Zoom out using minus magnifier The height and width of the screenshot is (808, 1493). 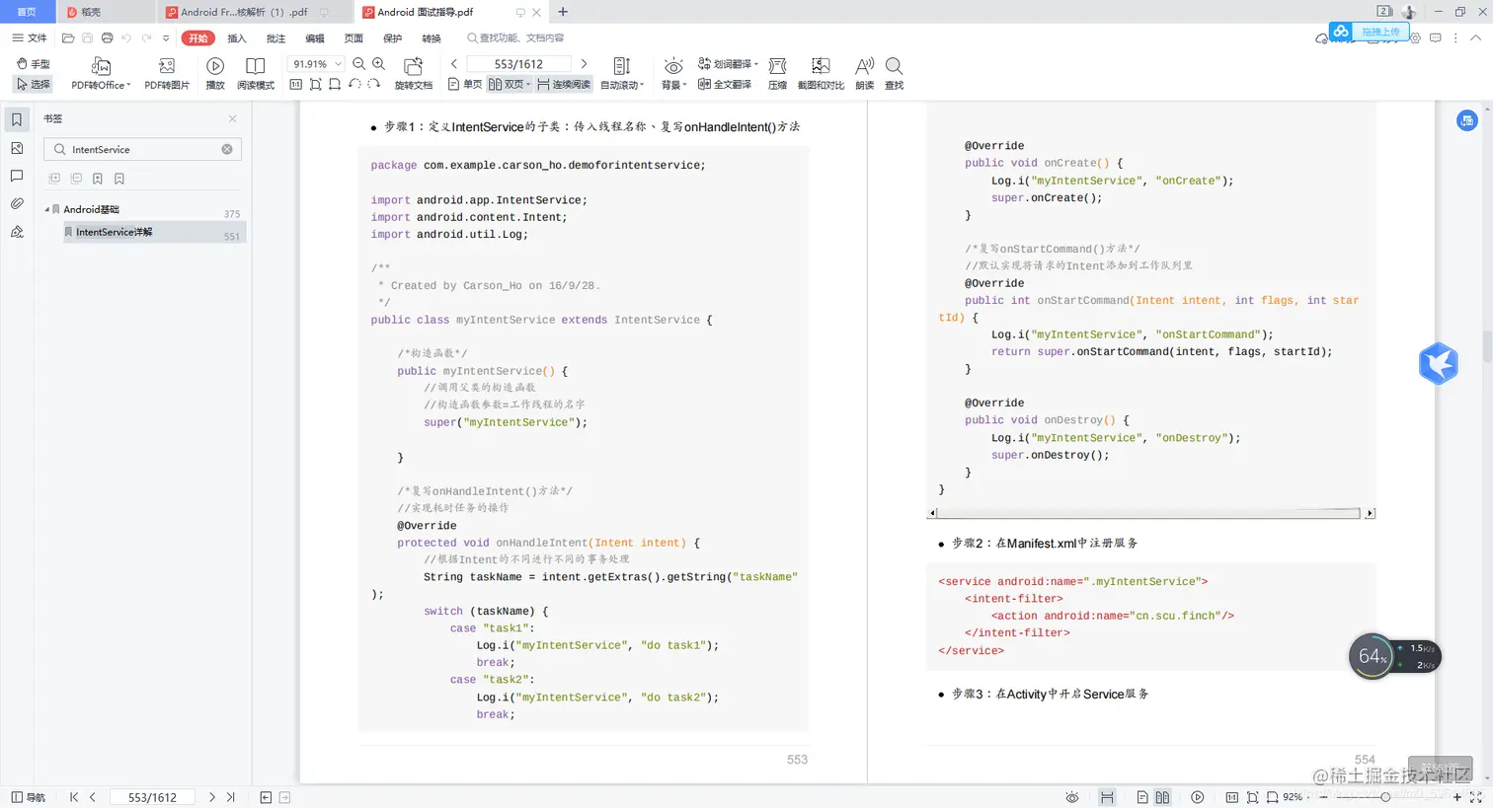coord(359,64)
